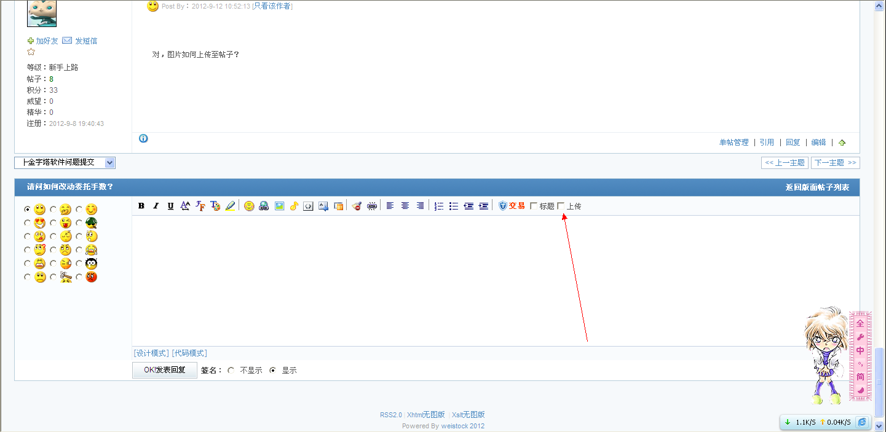
Task: Click inside the reply message text area
Action: (x=496, y=281)
